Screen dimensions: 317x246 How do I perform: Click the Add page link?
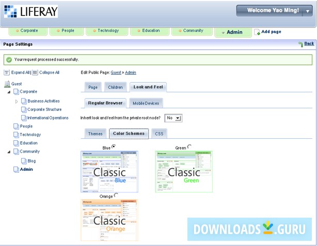pyautogui.click(x=271, y=31)
